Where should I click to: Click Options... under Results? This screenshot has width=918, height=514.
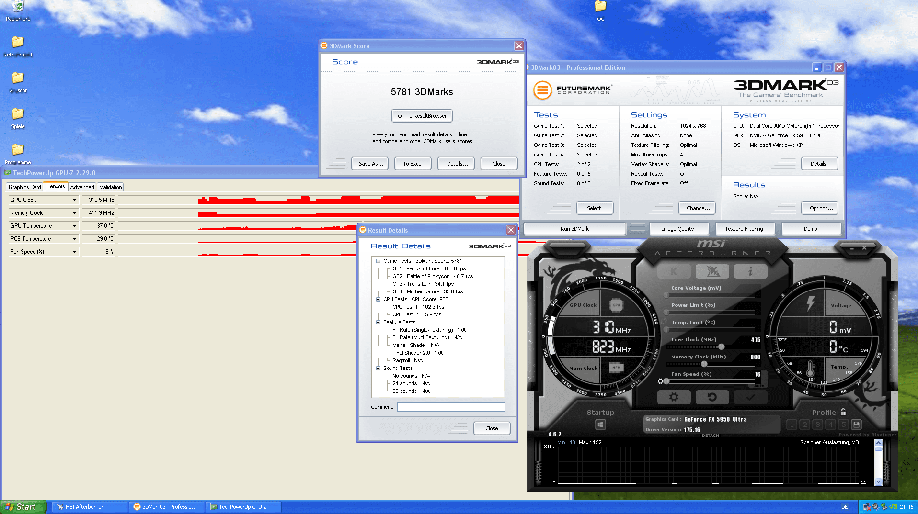pyautogui.click(x=820, y=208)
